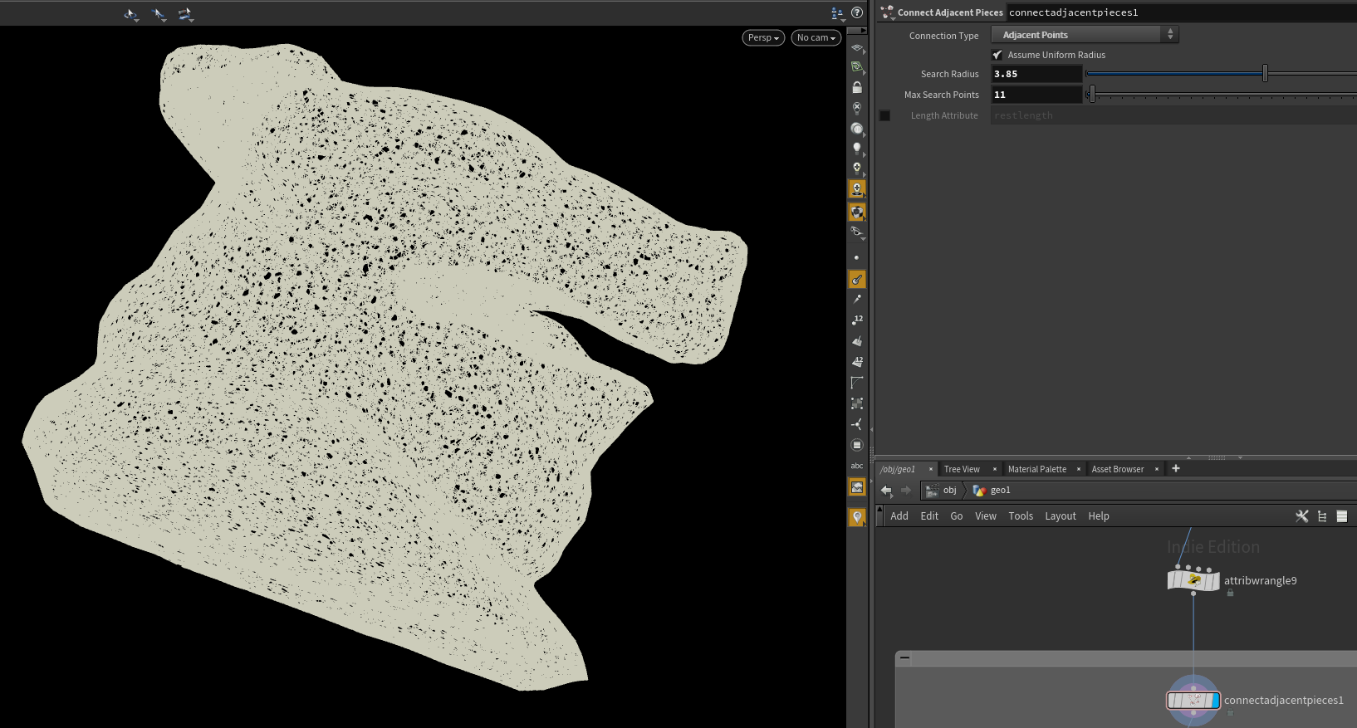Screen dimensions: 1357x728
Task: Open the Persp view dropdown
Action: coord(763,37)
